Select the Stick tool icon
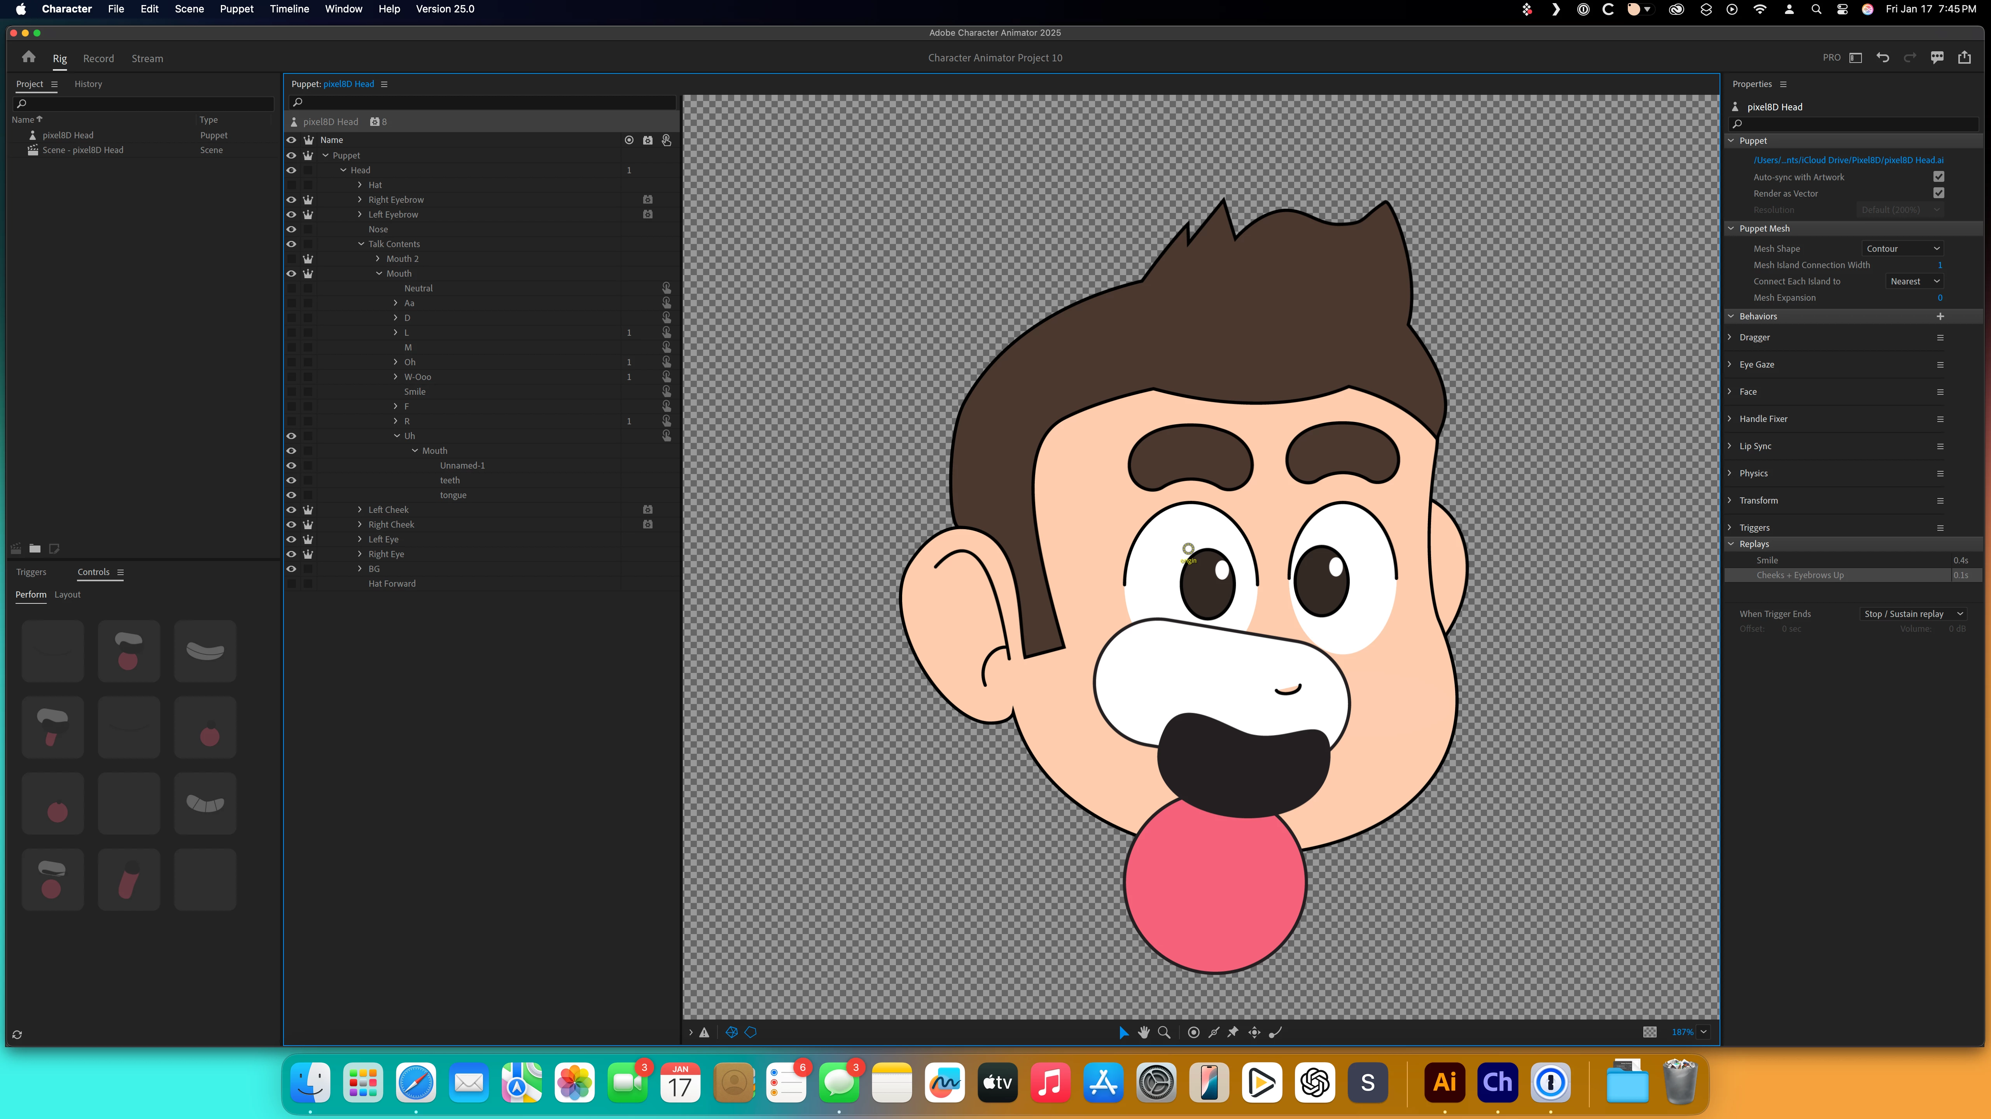Image resolution: width=1991 pixels, height=1119 pixels. [1214, 1032]
